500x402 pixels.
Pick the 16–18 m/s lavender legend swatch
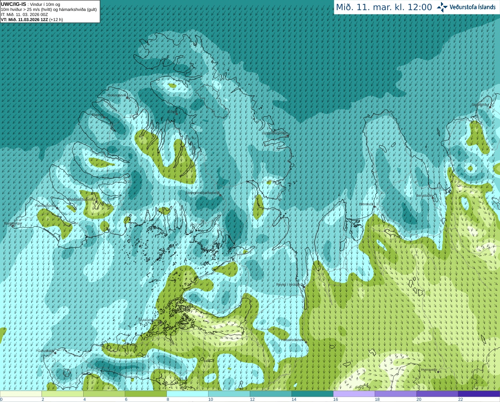click(x=354, y=394)
